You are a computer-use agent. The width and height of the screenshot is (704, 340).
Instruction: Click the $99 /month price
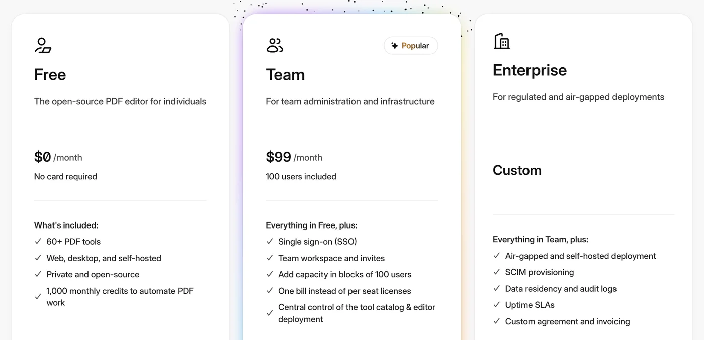coord(294,157)
